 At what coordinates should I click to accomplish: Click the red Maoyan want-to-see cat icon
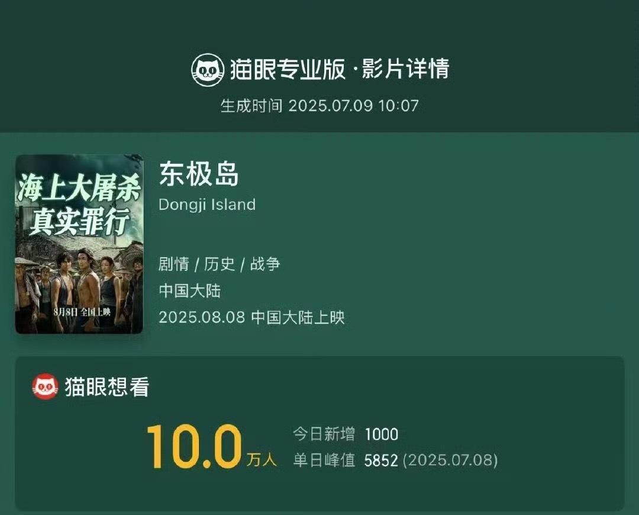pos(45,386)
